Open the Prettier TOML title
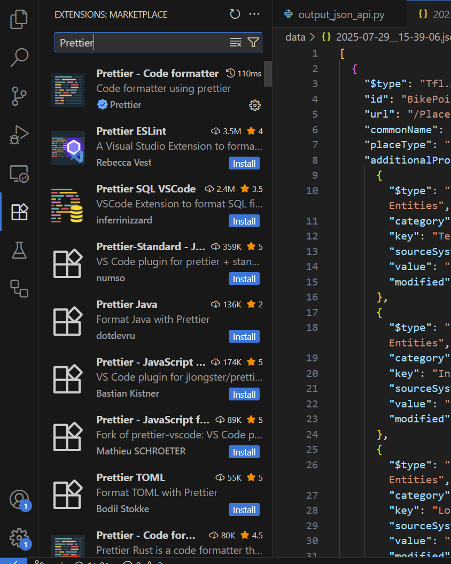451x564 pixels. pos(130,477)
